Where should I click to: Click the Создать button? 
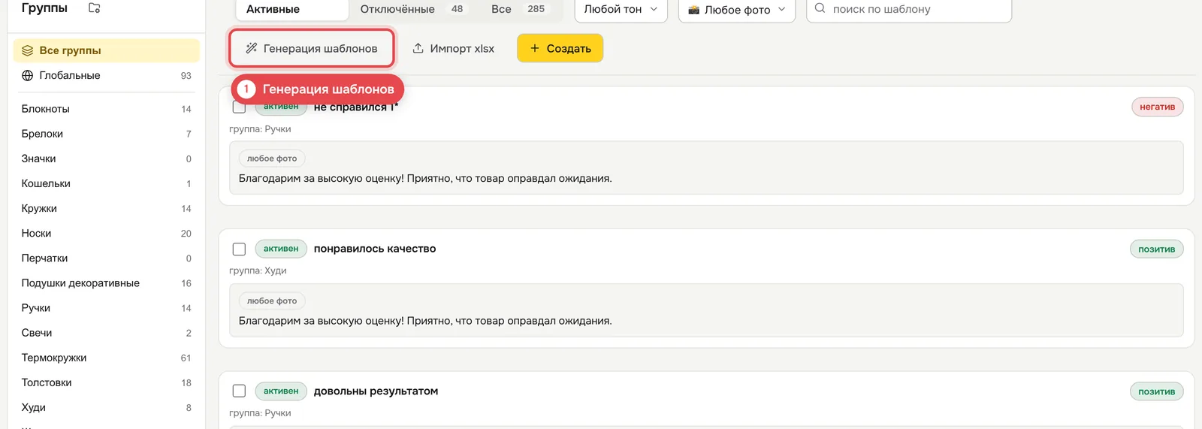tap(560, 48)
